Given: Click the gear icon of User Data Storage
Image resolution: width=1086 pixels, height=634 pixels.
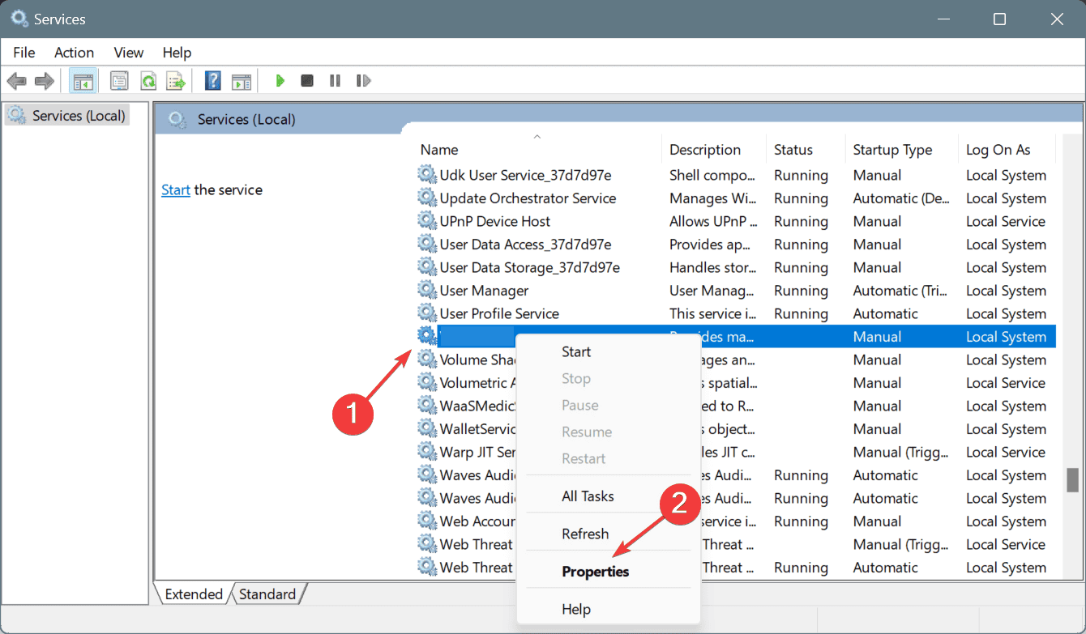Looking at the screenshot, I should [426, 267].
